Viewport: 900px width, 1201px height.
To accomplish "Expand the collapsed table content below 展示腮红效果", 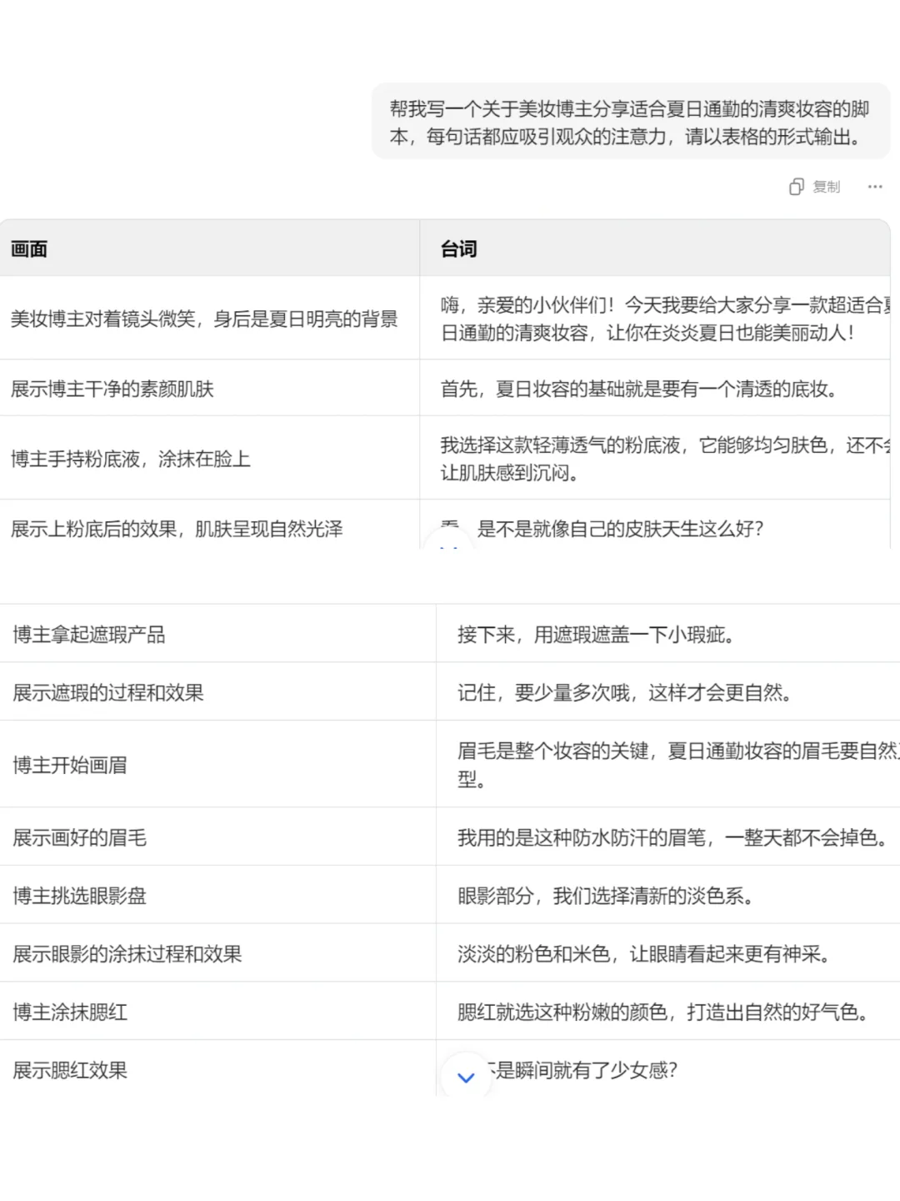I will (466, 1078).
